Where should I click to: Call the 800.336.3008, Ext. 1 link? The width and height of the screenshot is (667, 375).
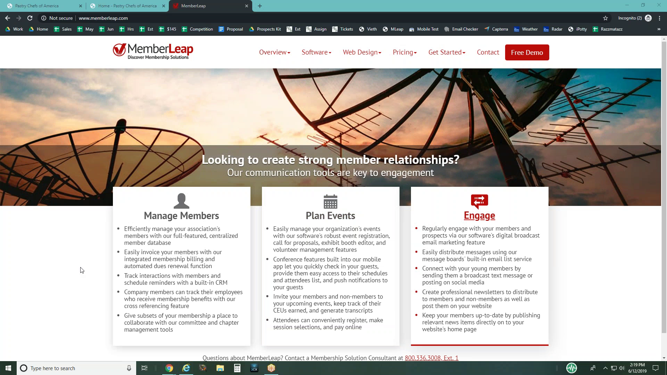[431, 358]
